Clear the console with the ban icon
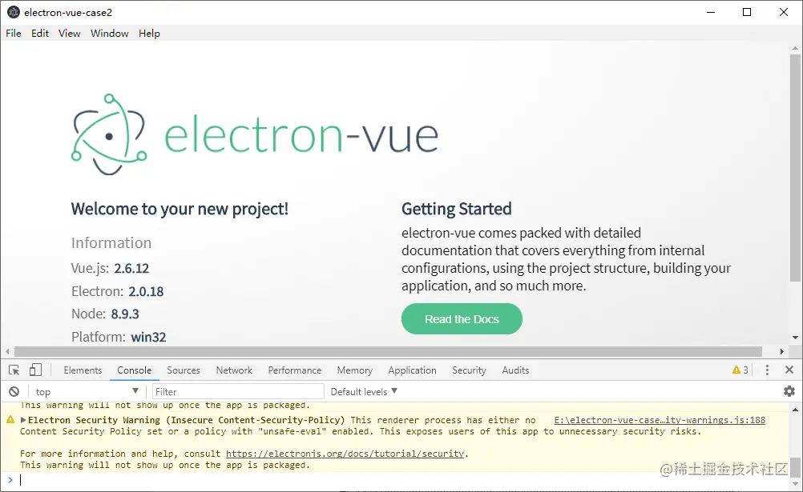Image resolution: width=803 pixels, height=492 pixels. (14, 391)
